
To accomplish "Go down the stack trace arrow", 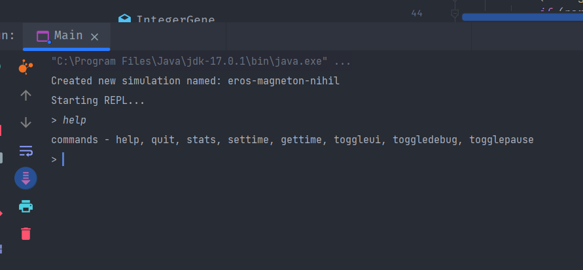I will [26, 122].
